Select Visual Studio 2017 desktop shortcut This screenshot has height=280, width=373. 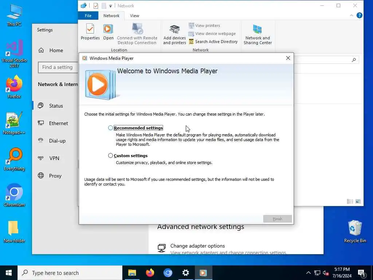(x=14, y=54)
